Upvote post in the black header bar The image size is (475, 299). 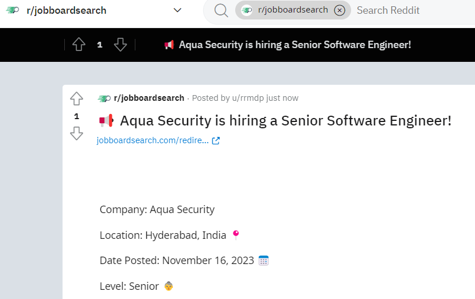pos(79,45)
